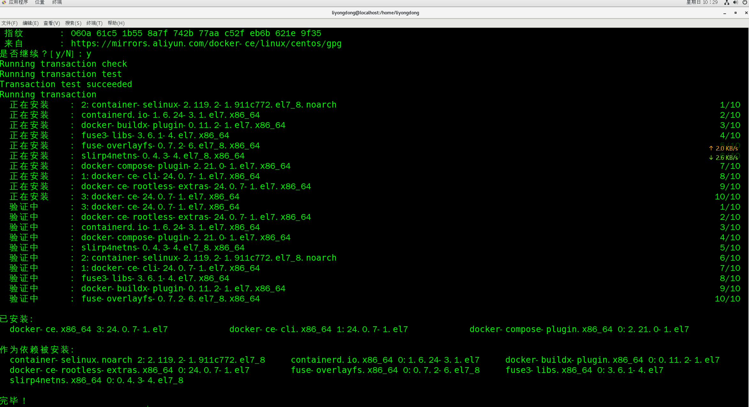Screen dimensions: 749x407
Task: Click the 'Running transaction test' line
Action: (x=61, y=74)
